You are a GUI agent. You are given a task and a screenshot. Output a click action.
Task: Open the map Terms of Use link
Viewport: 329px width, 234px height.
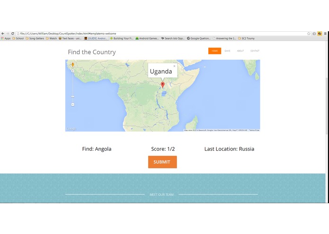254,130
